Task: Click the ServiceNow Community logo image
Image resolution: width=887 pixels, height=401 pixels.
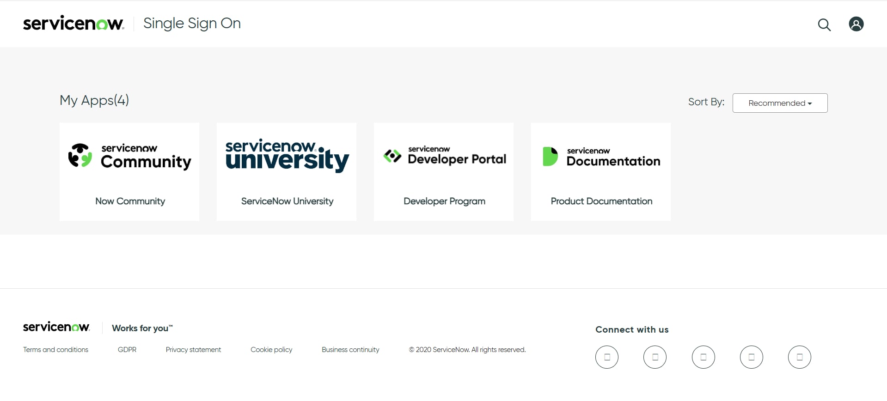Action: 129,156
